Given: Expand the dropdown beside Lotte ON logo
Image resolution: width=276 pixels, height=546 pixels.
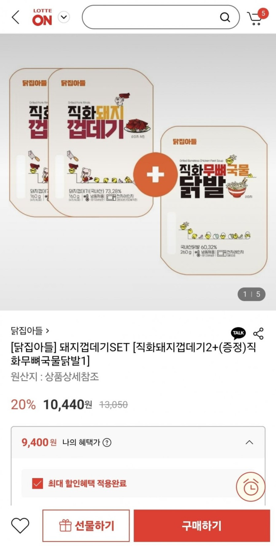Looking at the screenshot, I should [x=64, y=17].
